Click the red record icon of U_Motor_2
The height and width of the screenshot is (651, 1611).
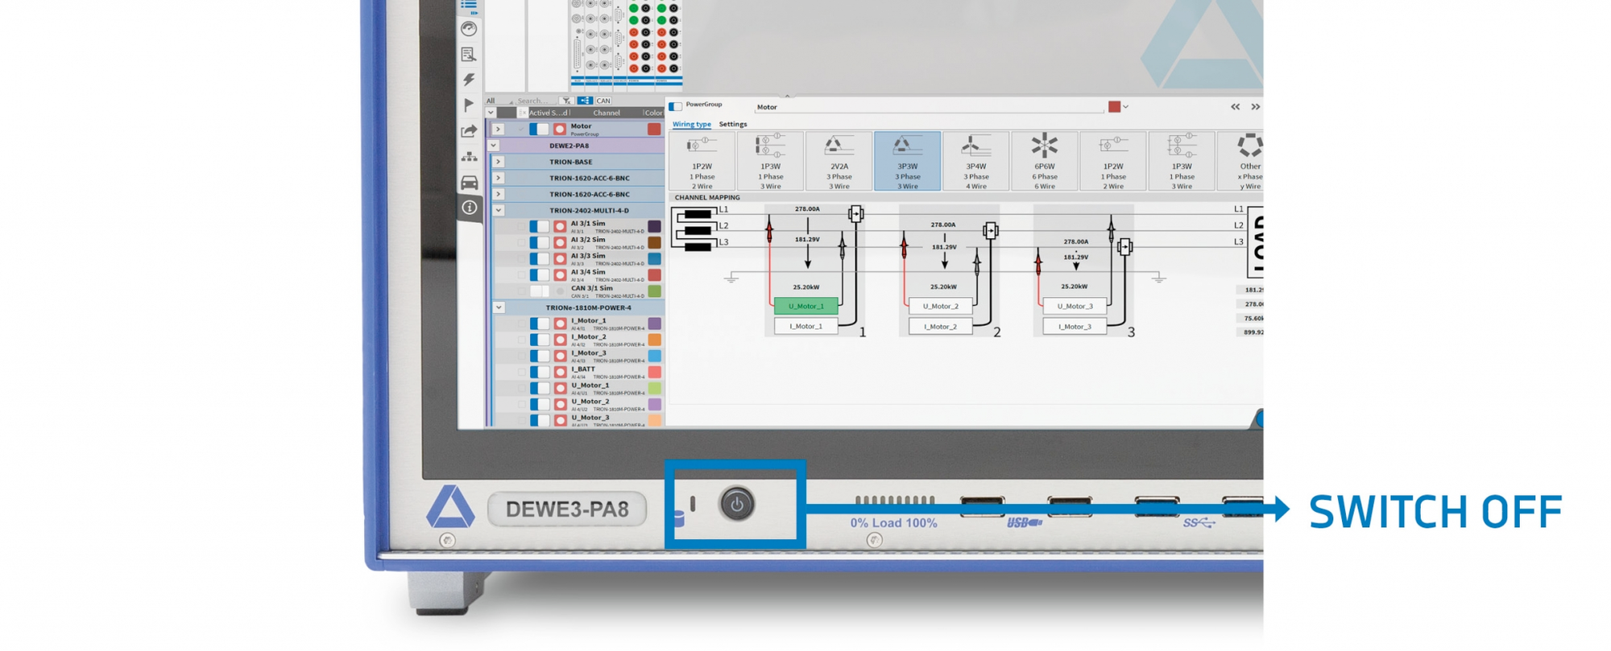pos(560,404)
